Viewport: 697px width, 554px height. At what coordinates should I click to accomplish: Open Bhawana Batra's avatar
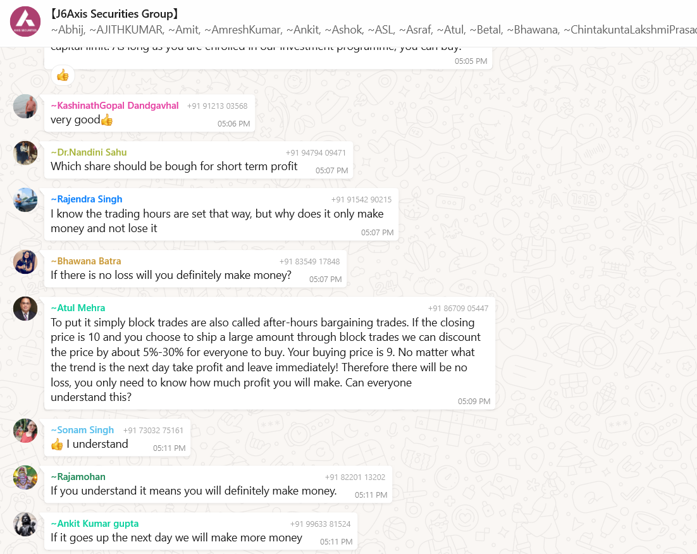25,262
